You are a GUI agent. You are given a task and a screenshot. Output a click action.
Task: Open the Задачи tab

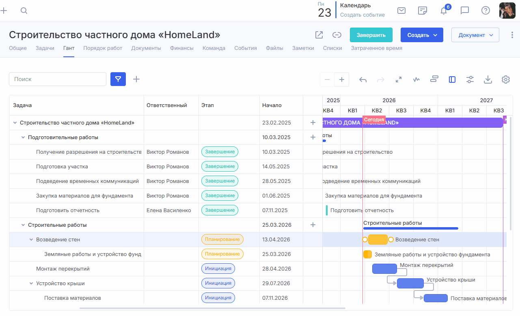click(x=45, y=48)
